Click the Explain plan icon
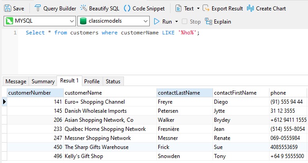 208,21
